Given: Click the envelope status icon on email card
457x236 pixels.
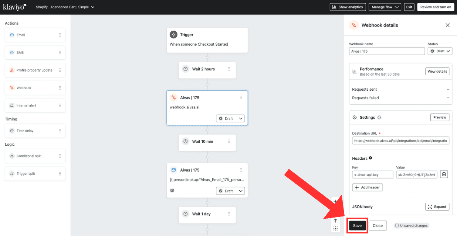Looking at the screenshot, I should pos(172,191).
